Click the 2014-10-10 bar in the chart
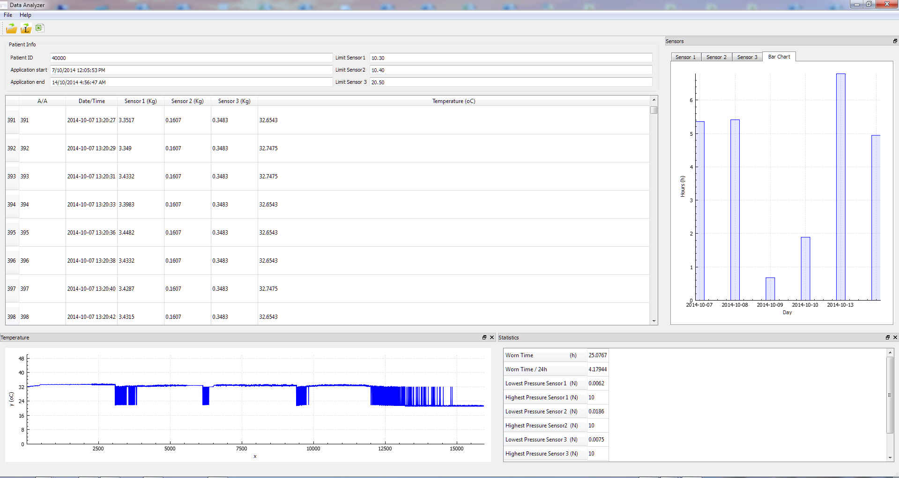The height and width of the screenshot is (478, 899). coord(805,269)
